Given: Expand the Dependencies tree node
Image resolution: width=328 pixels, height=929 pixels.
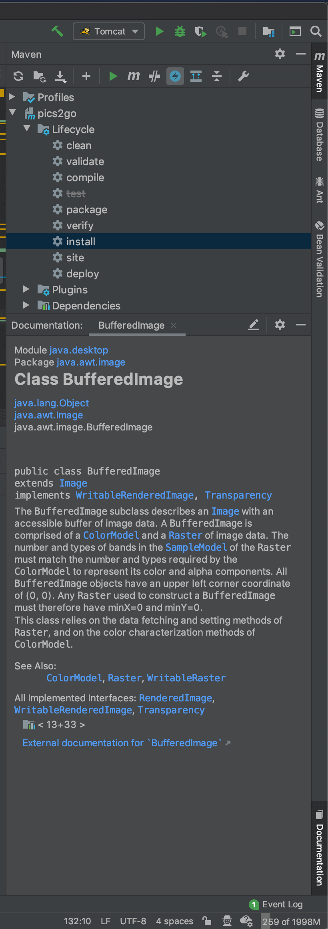Looking at the screenshot, I should [26, 305].
